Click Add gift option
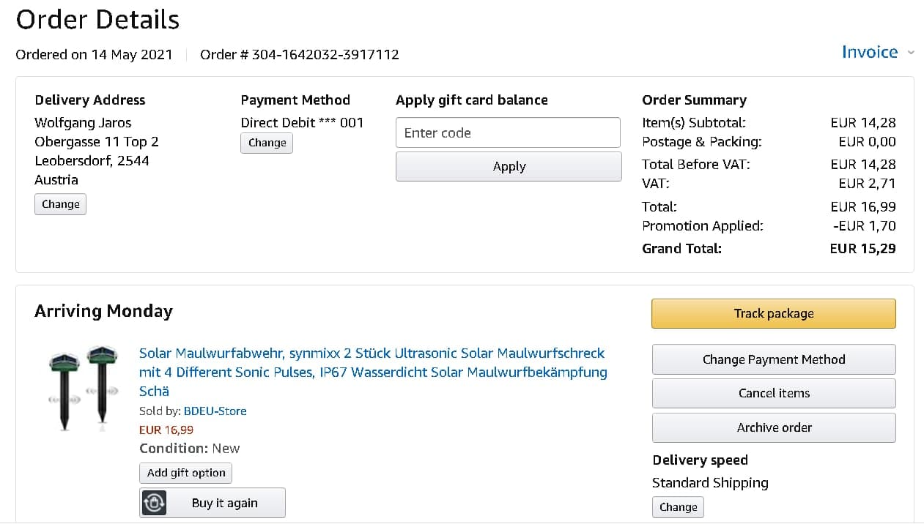 (x=185, y=473)
